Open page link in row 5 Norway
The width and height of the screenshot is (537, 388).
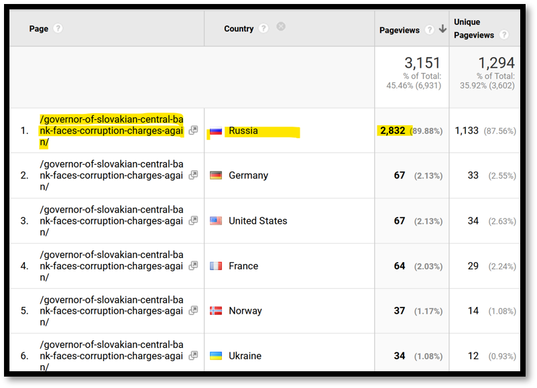click(x=112, y=311)
